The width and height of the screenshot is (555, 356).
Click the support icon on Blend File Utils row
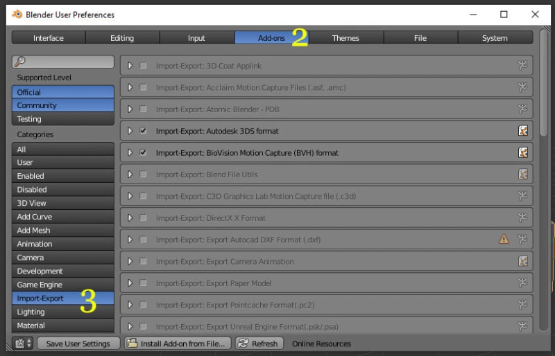523,174
